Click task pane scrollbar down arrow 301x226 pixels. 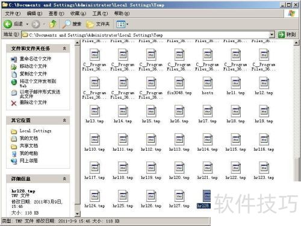pyautogui.click(x=78, y=214)
